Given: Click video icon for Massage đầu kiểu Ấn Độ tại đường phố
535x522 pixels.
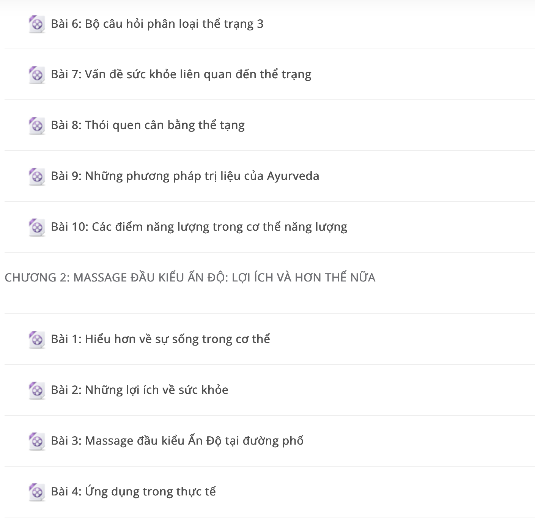Looking at the screenshot, I should tap(37, 441).
